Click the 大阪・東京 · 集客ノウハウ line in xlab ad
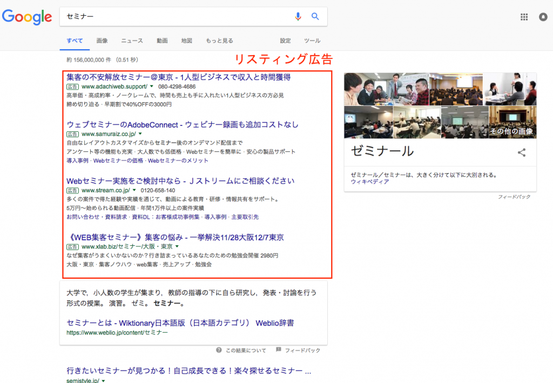 (x=139, y=265)
